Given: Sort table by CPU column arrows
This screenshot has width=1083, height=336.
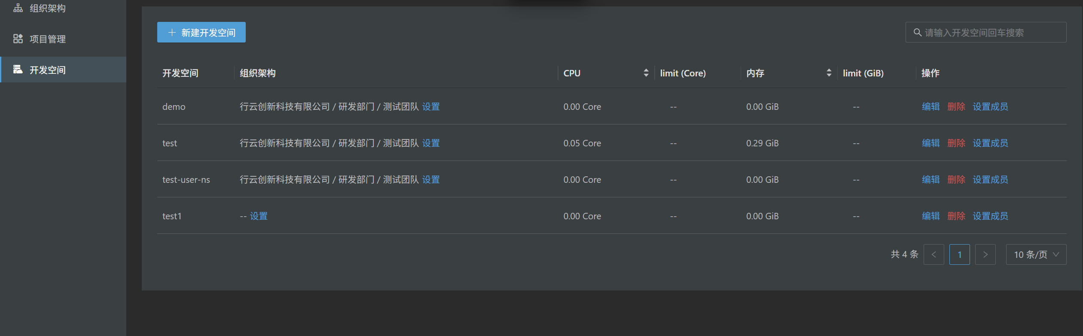Looking at the screenshot, I should tap(646, 73).
